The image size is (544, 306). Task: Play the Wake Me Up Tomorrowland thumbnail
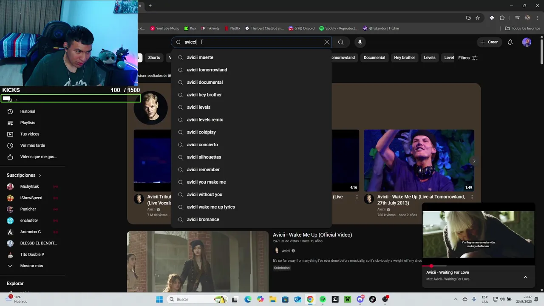click(419, 161)
